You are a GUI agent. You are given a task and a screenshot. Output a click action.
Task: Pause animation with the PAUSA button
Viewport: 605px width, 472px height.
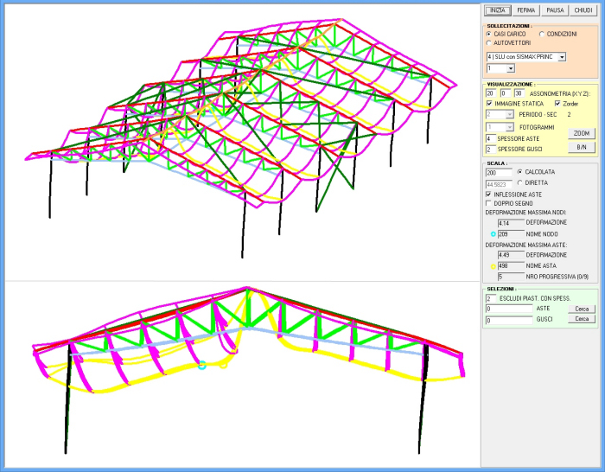(555, 10)
